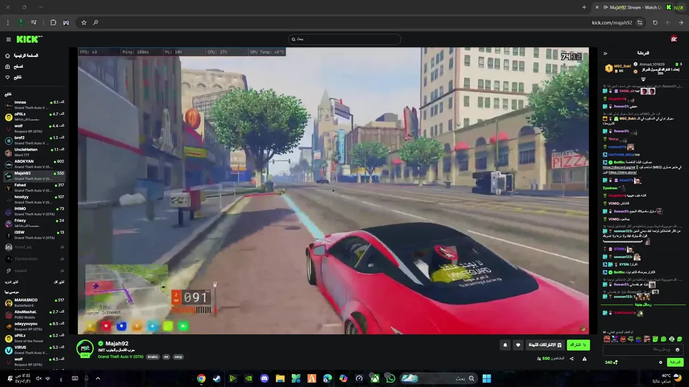Open File Explorer from the taskbar

click(280, 378)
